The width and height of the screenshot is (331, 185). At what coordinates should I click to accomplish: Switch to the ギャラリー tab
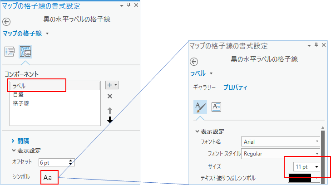point(204,87)
